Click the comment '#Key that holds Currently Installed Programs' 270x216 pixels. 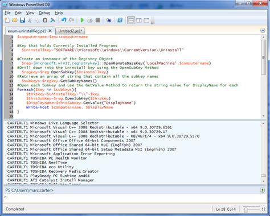point(67,45)
